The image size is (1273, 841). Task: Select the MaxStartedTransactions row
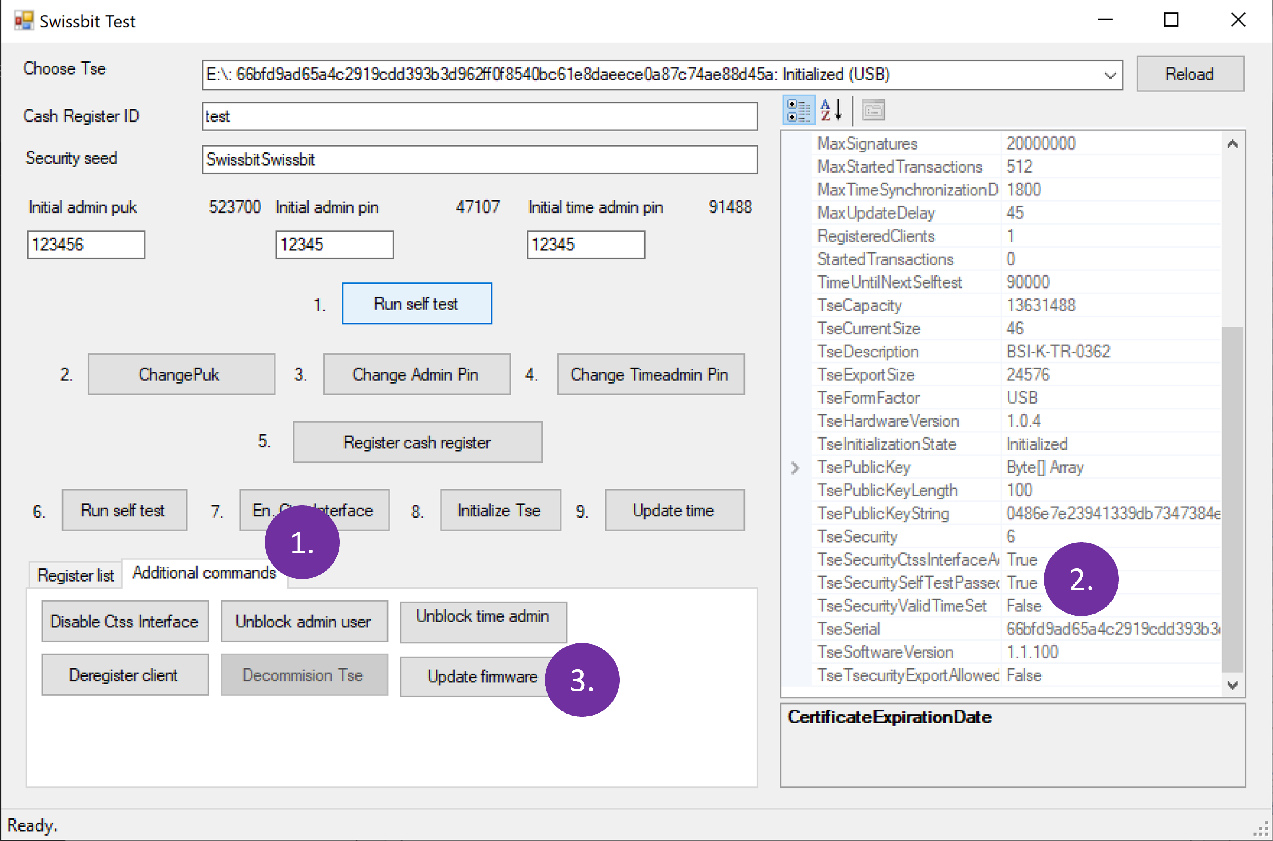click(1017, 167)
